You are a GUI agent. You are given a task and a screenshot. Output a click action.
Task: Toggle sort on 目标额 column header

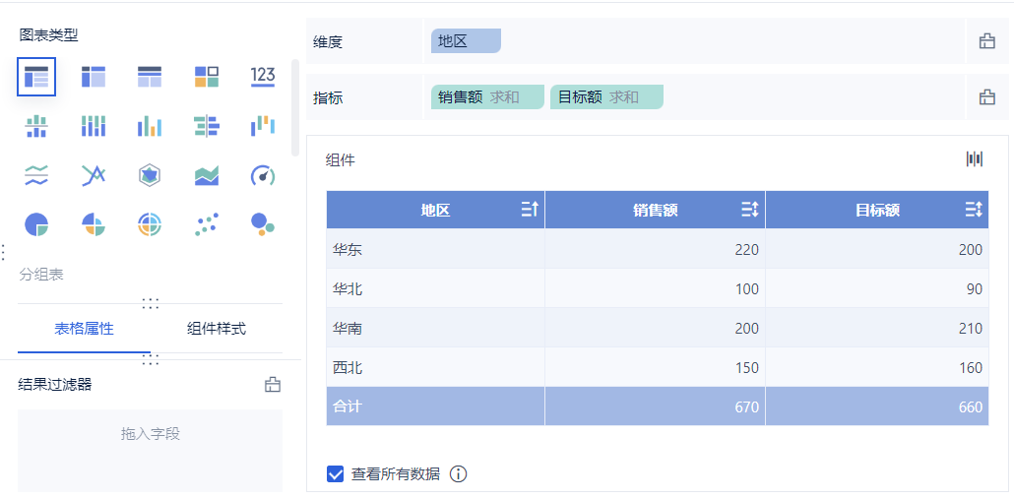coord(974,210)
